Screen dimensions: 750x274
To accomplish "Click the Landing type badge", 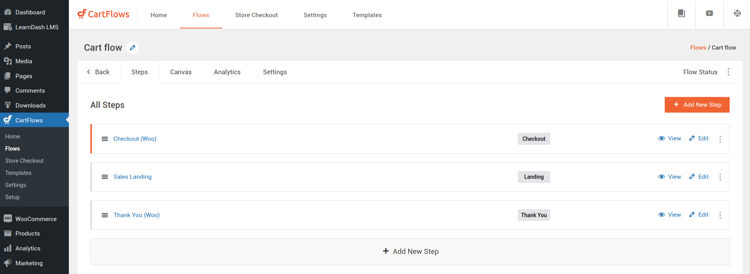I will point(534,177).
